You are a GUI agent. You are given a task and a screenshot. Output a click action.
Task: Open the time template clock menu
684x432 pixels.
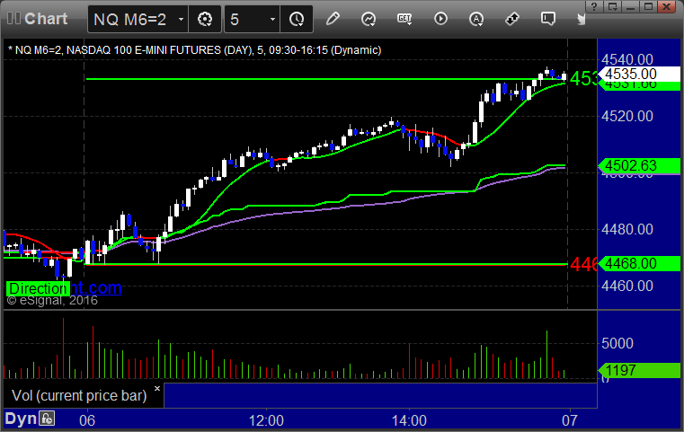[x=297, y=19]
